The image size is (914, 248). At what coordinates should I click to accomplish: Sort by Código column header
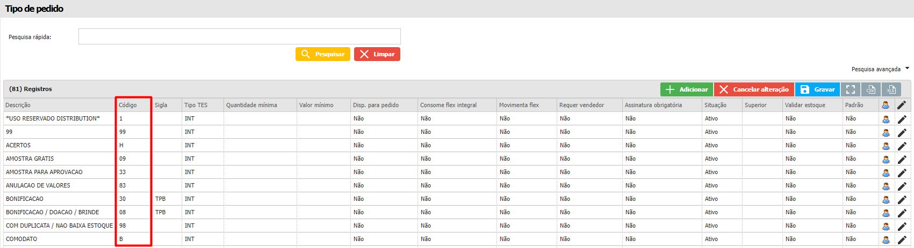[x=128, y=105]
